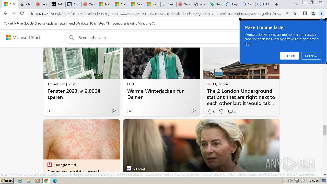Open a new tab with plus button
This screenshot has width=327, height=184.
tap(277, 4)
